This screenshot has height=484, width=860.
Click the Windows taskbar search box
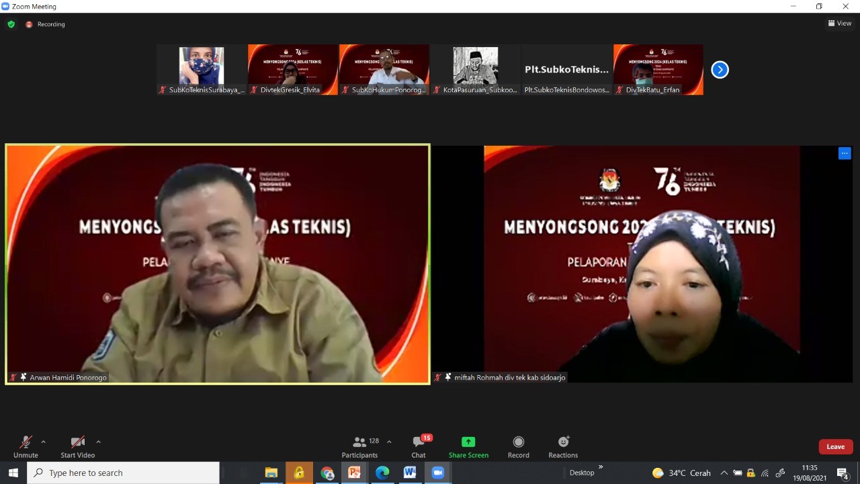(x=124, y=473)
